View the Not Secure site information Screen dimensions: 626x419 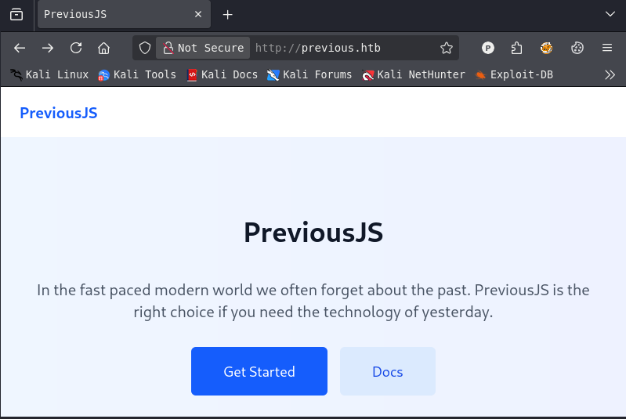pyautogui.click(x=203, y=49)
